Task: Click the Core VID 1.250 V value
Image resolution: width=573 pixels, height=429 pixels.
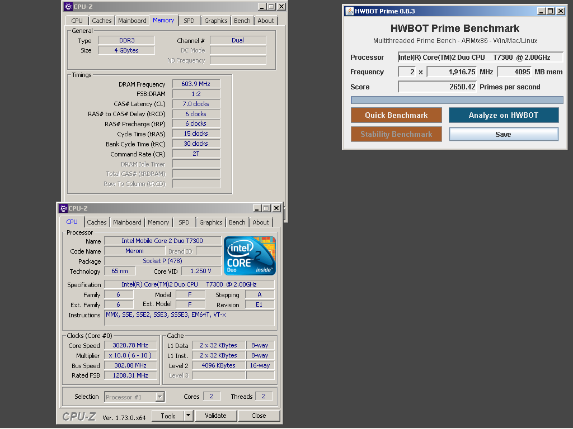Action: tap(201, 271)
